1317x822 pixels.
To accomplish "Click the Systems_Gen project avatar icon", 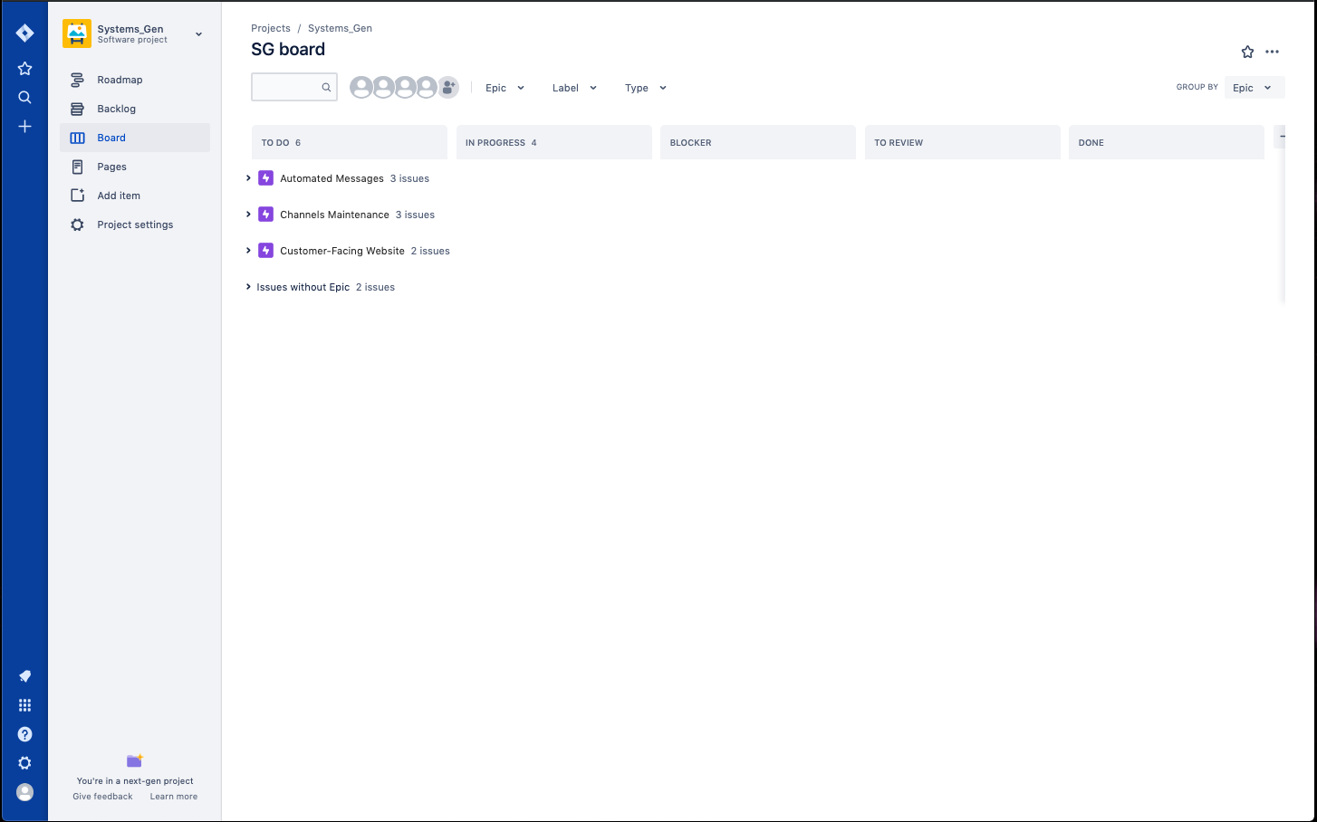I will pyautogui.click(x=77, y=33).
